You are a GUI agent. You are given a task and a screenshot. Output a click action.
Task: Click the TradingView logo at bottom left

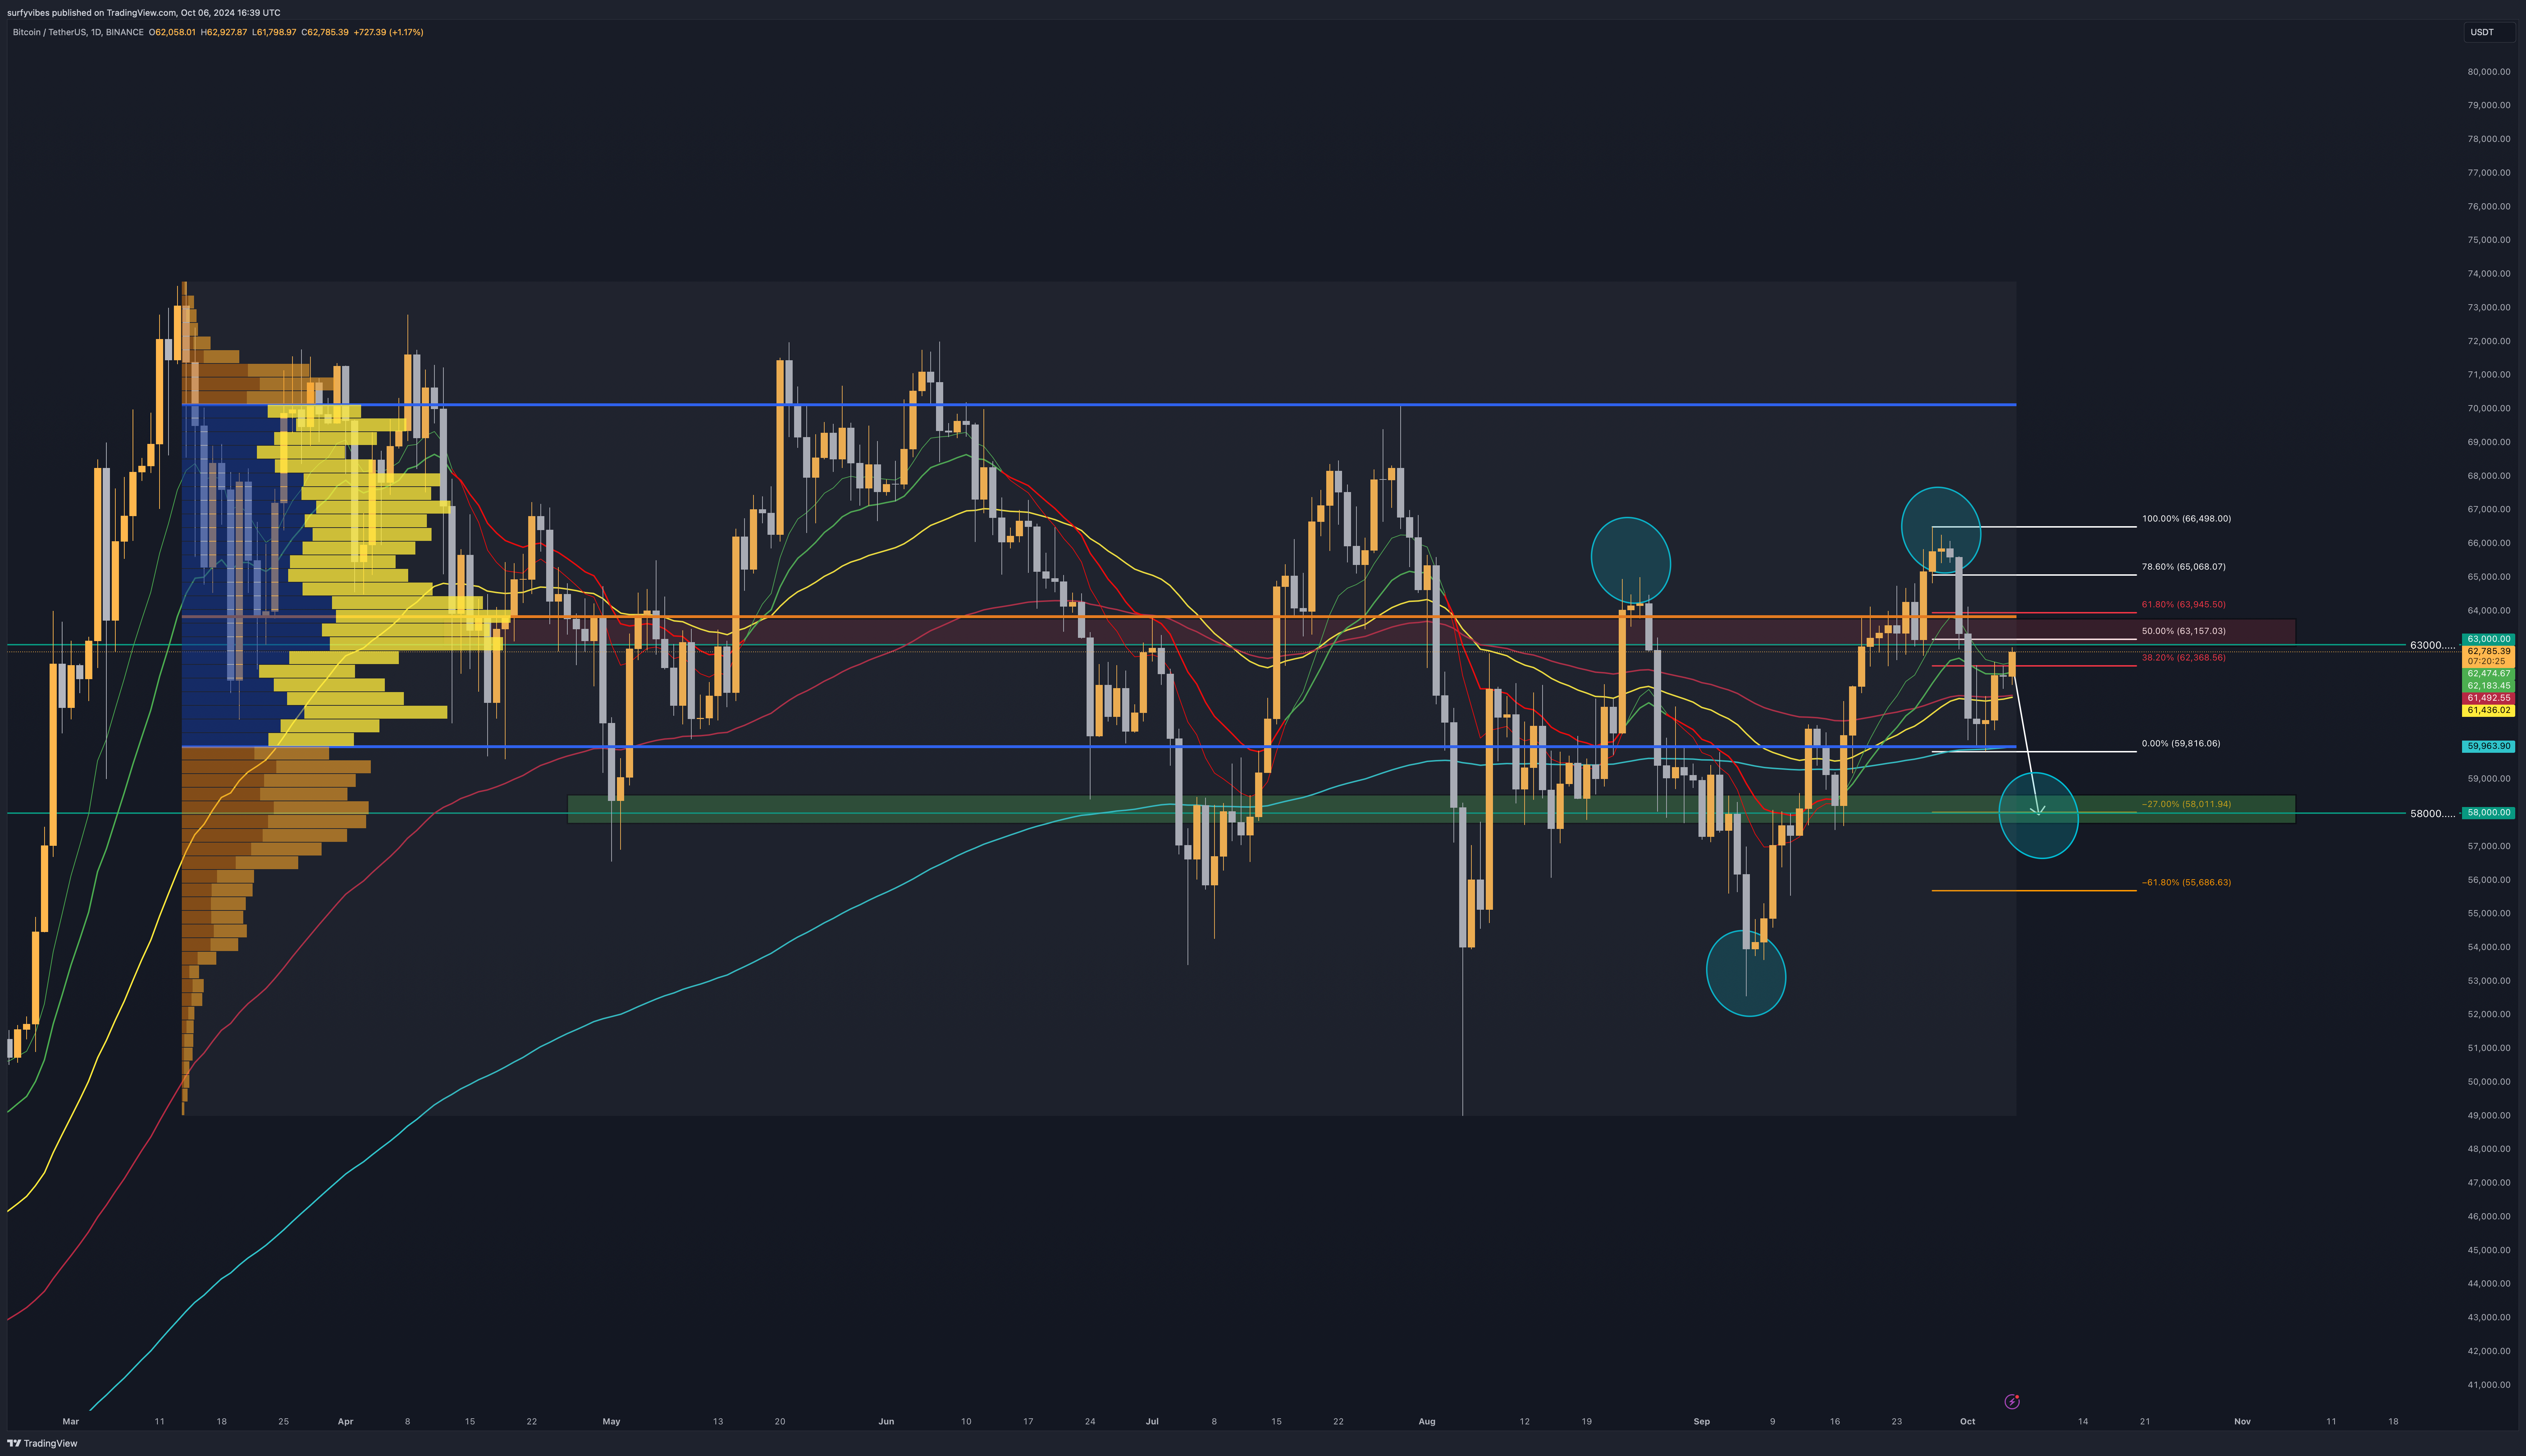coord(42,1443)
